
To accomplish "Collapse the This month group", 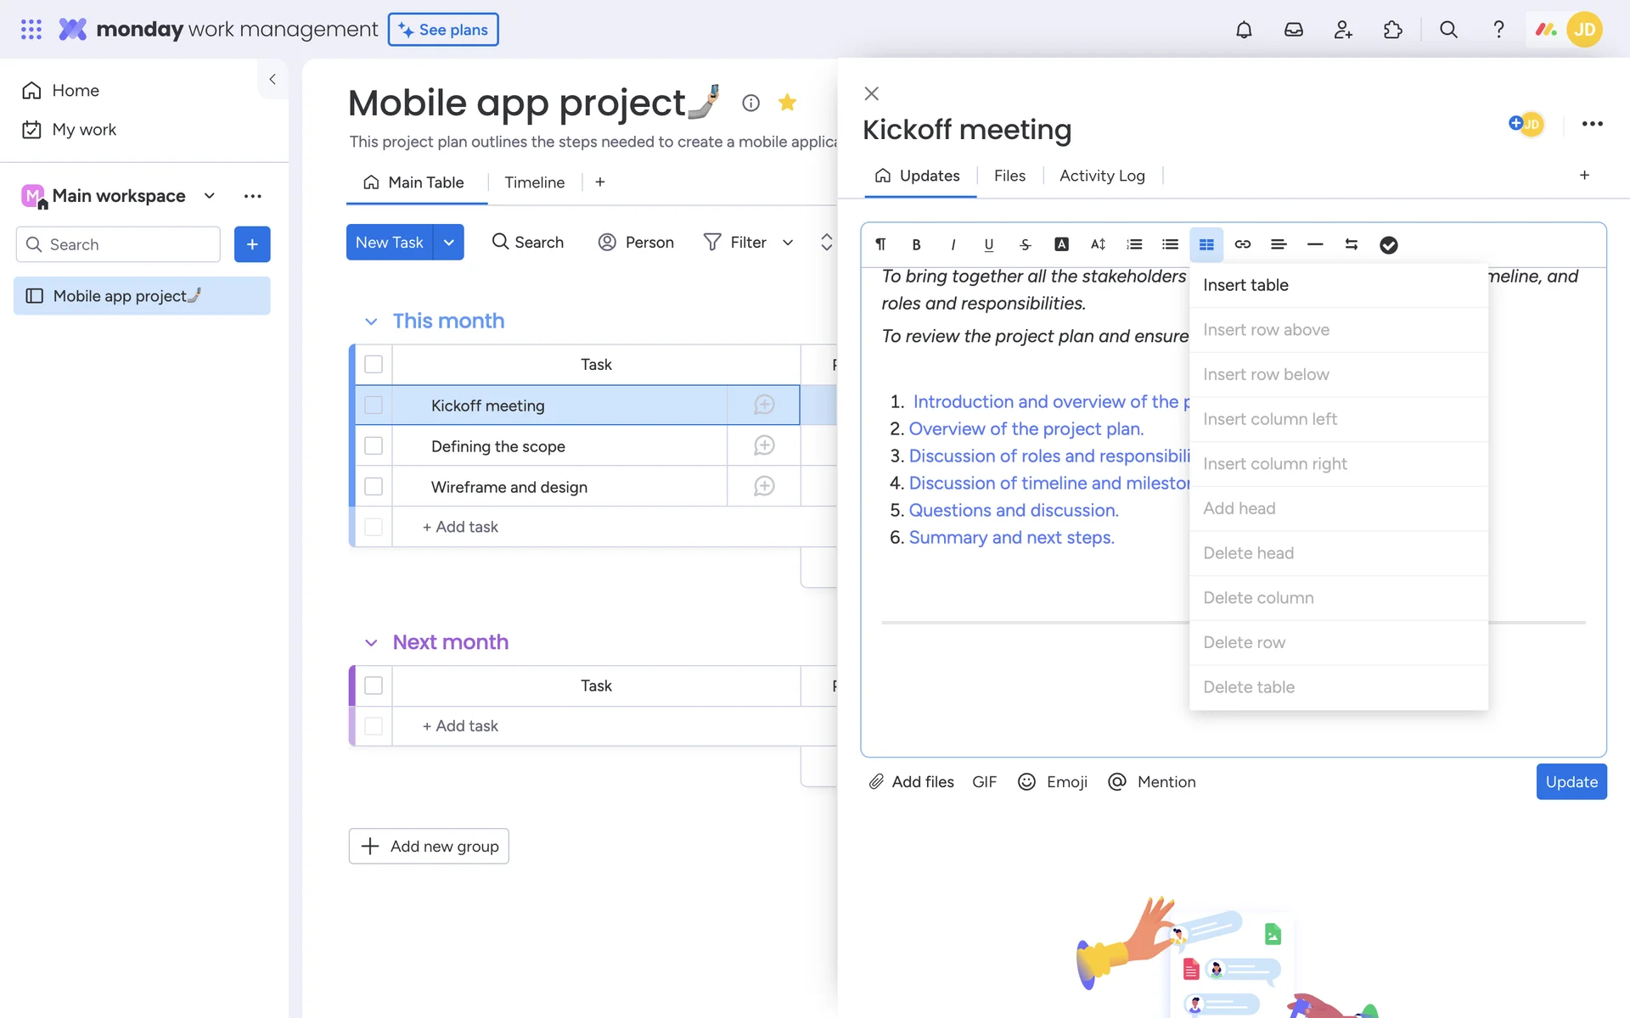I will point(371,322).
